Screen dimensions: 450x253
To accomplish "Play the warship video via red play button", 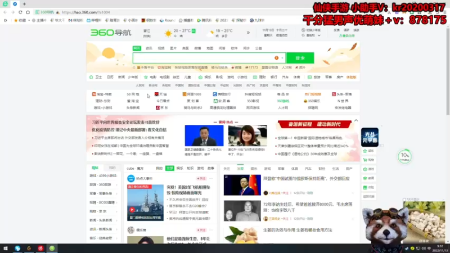I will [x=132, y=210].
